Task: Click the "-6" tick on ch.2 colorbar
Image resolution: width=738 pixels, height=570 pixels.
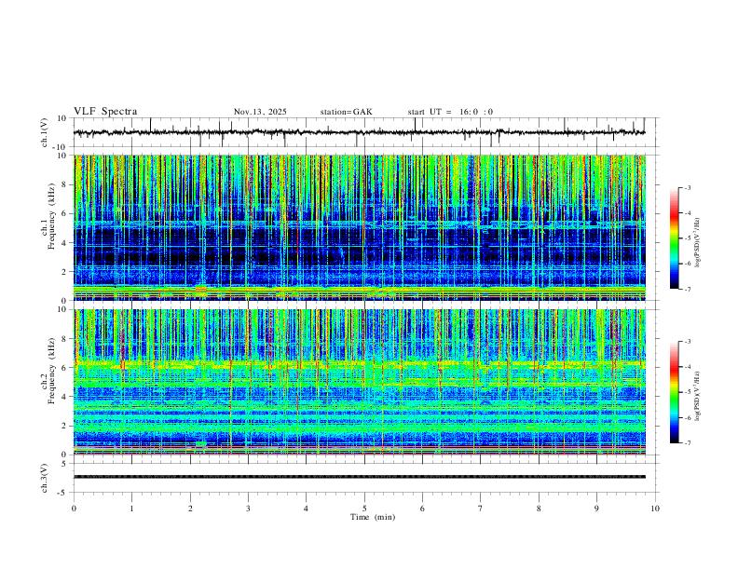Action: point(688,417)
